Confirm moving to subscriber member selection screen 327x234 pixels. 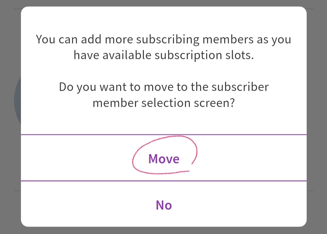[164, 158]
